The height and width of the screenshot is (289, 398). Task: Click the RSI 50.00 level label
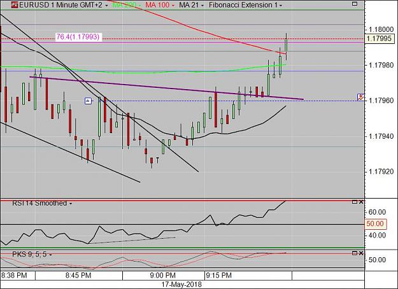point(375,224)
